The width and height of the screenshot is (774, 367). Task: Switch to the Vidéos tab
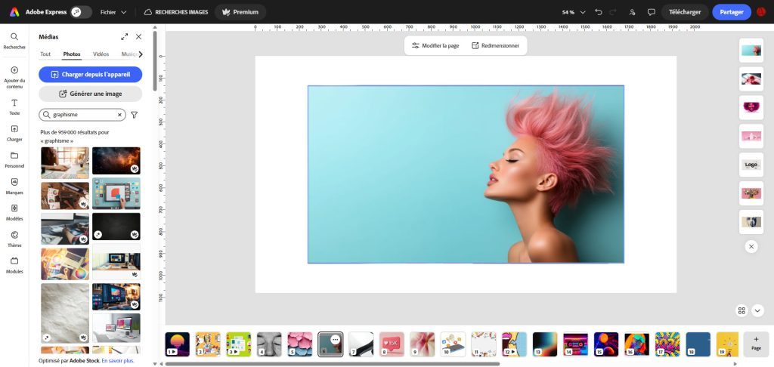[101, 54]
